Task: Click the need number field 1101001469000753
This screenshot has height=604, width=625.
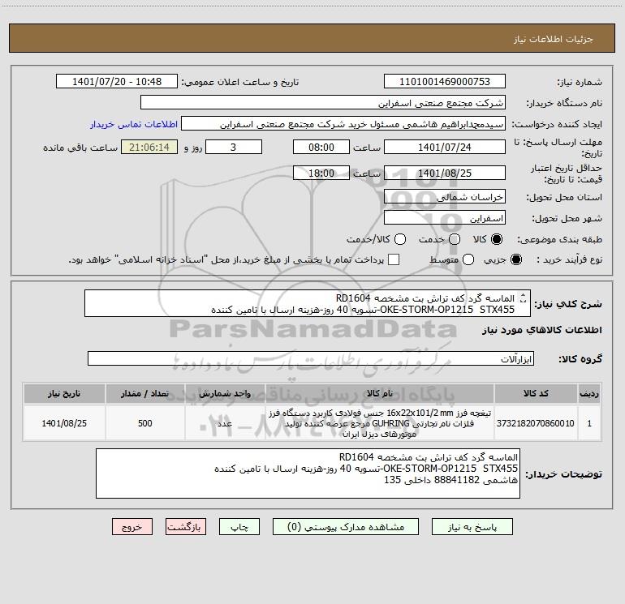Action: pyautogui.click(x=445, y=82)
